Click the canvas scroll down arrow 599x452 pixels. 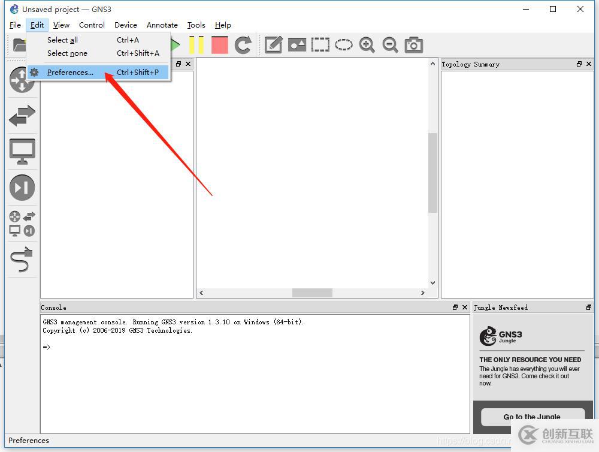[x=432, y=283]
